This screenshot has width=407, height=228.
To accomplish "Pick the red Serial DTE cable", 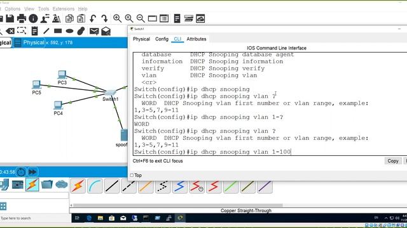I will click(214, 186).
